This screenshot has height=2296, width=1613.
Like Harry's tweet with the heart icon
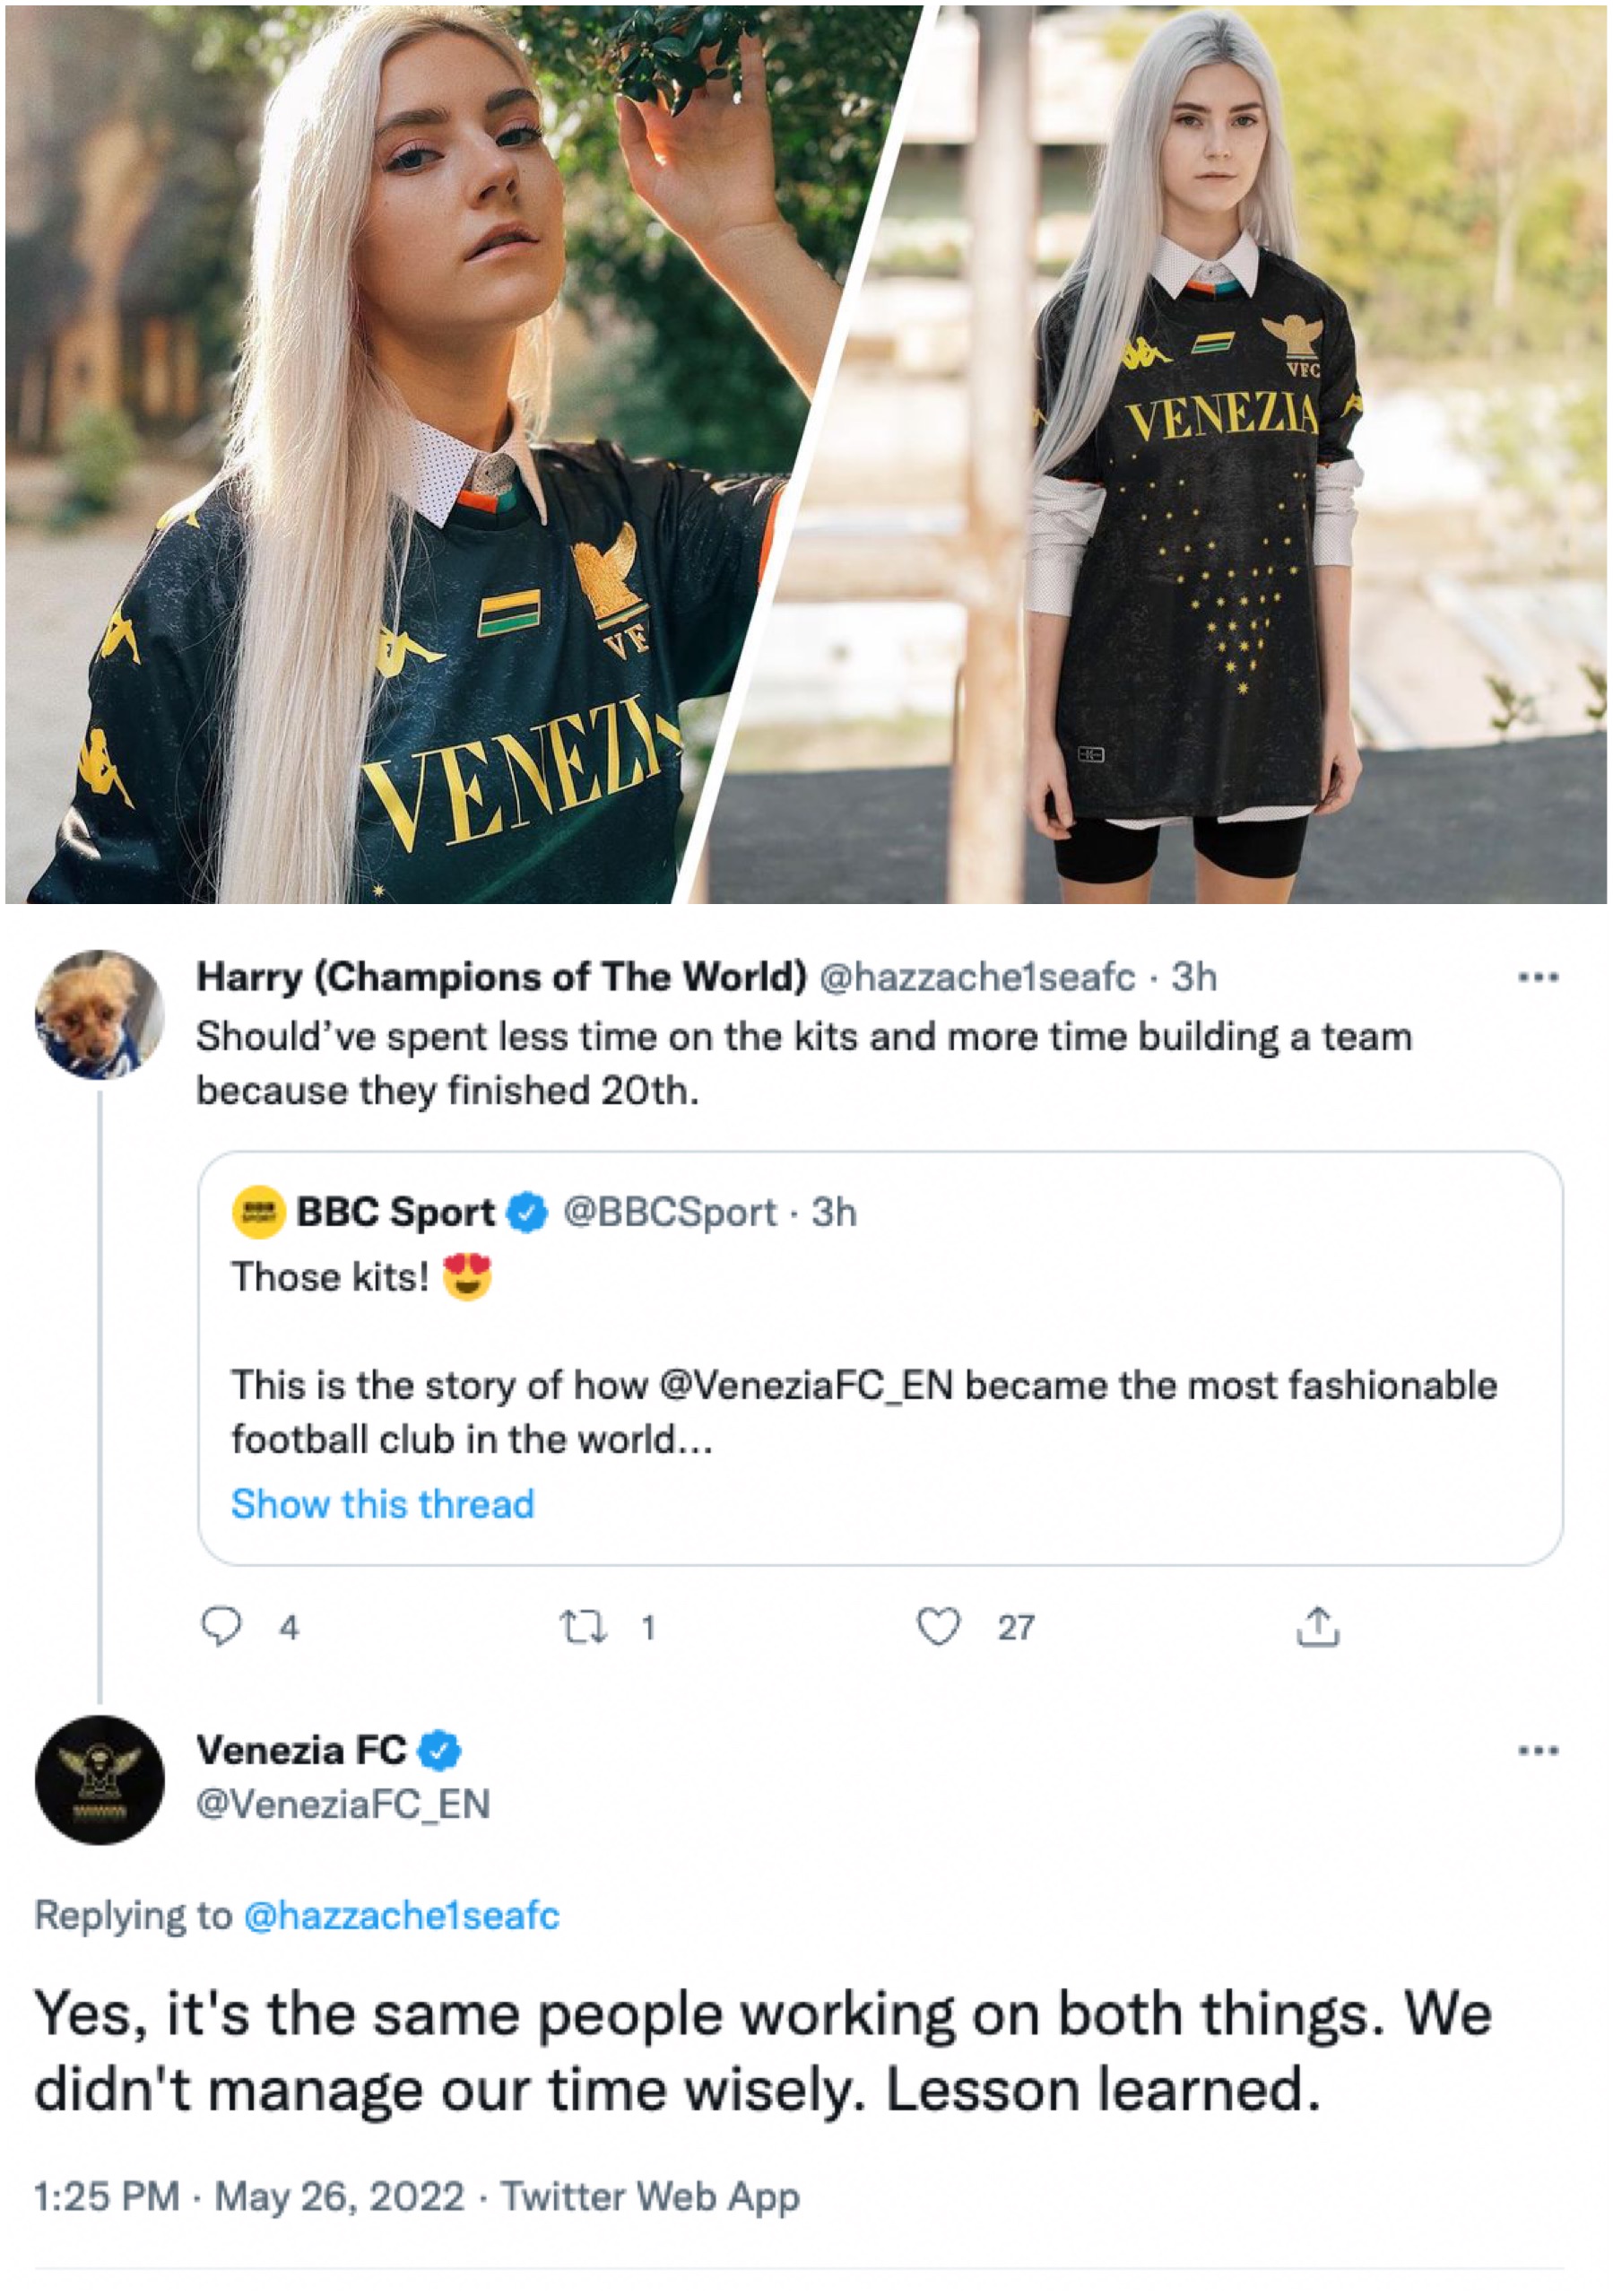coord(938,1627)
